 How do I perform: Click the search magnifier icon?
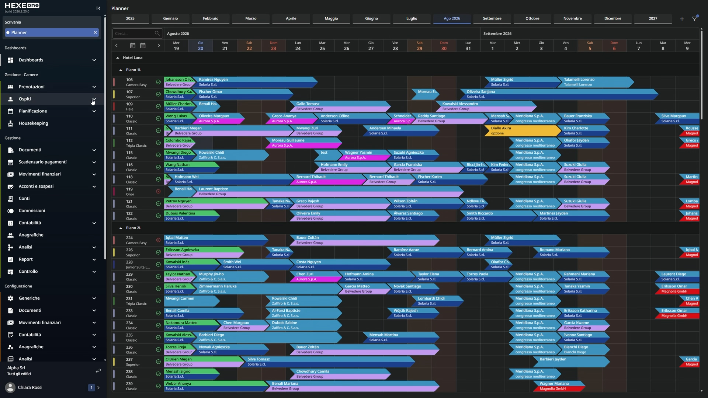pyautogui.click(x=157, y=34)
